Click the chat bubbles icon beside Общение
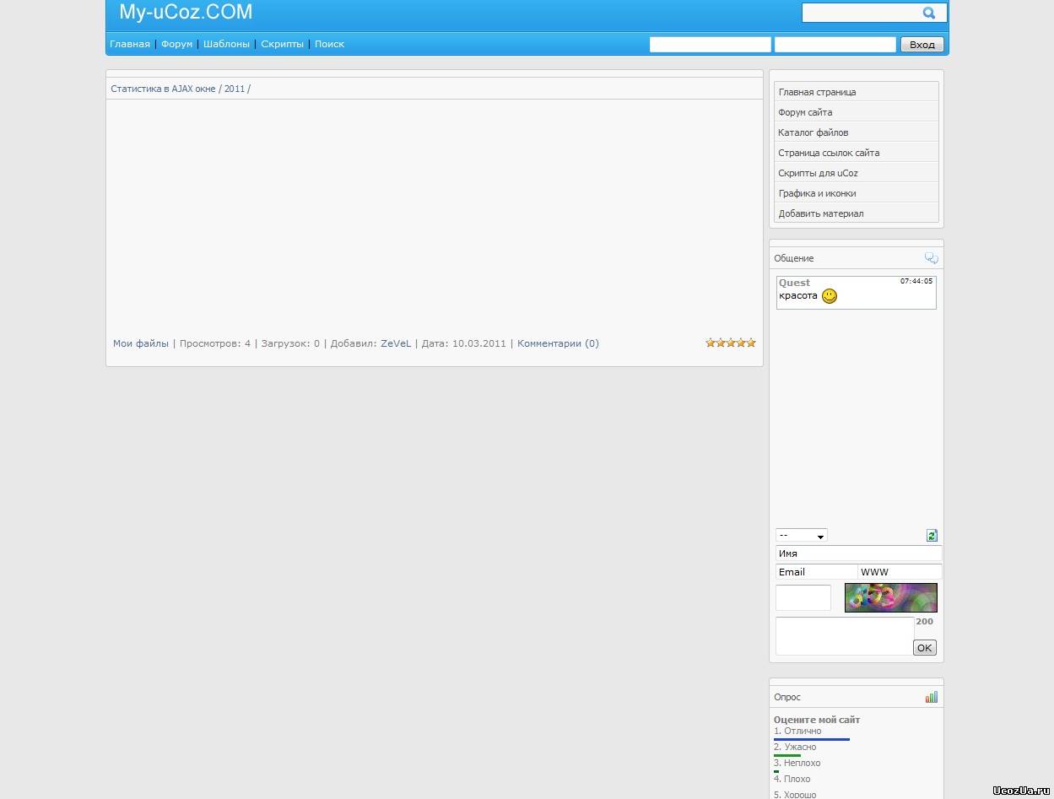 coord(931,258)
